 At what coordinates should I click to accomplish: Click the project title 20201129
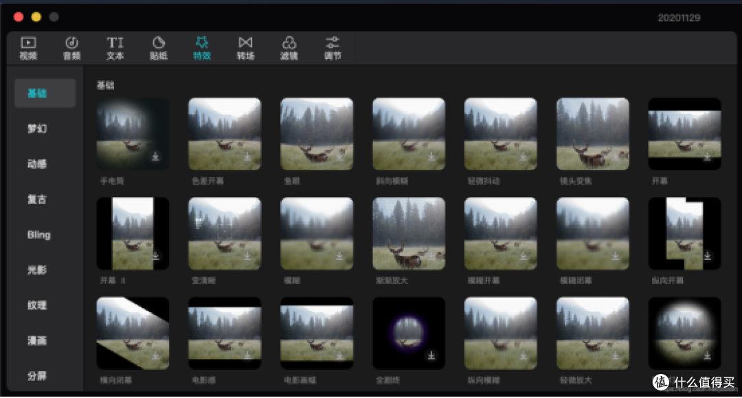click(679, 18)
